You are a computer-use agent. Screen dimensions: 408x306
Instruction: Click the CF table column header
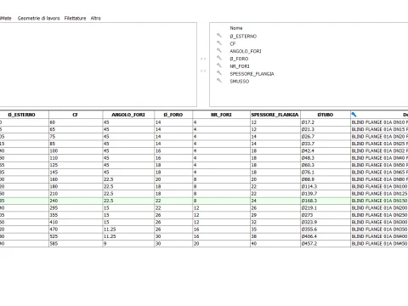pos(76,115)
